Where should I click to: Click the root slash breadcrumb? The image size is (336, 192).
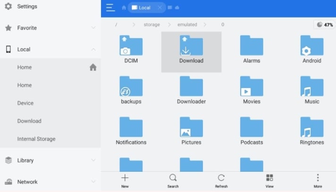click(x=116, y=24)
